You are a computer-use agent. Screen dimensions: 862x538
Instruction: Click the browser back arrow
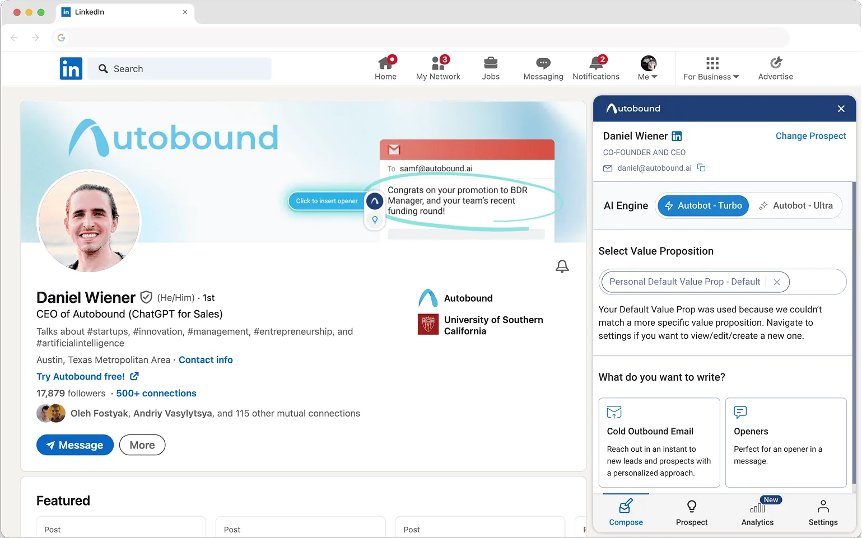pyautogui.click(x=15, y=38)
